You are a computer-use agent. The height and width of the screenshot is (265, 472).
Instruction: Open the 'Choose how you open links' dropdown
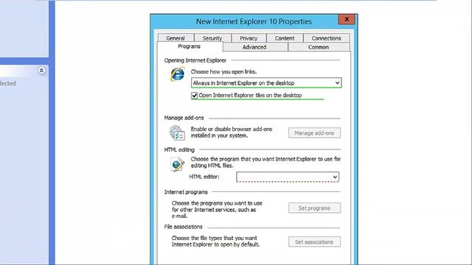tap(266, 82)
